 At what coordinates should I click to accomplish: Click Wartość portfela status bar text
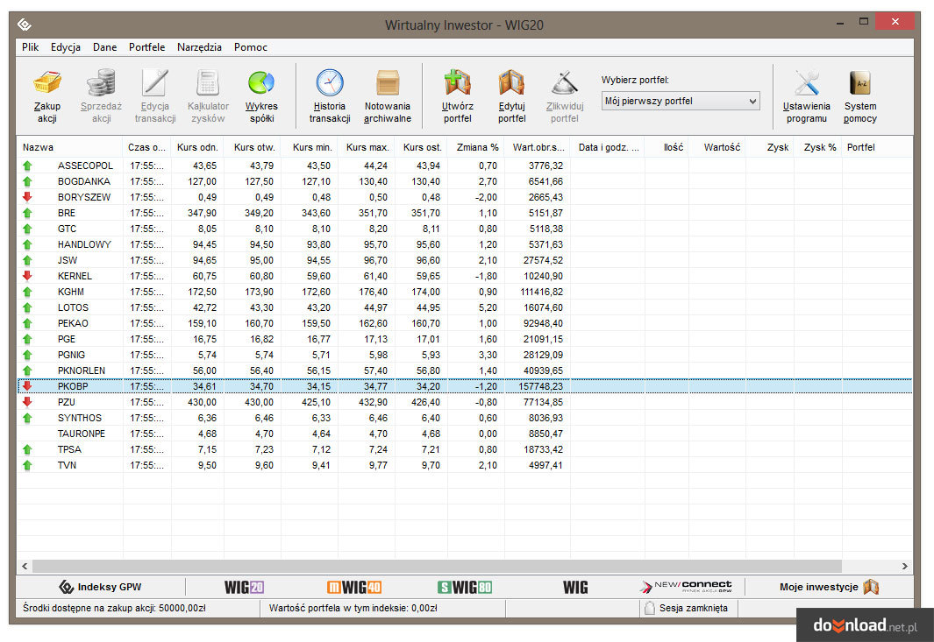[x=353, y=608]
